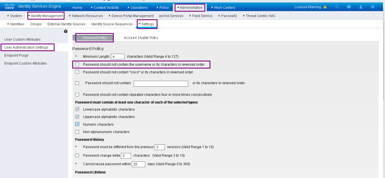Open the search magnifier icon

(337, 7)
